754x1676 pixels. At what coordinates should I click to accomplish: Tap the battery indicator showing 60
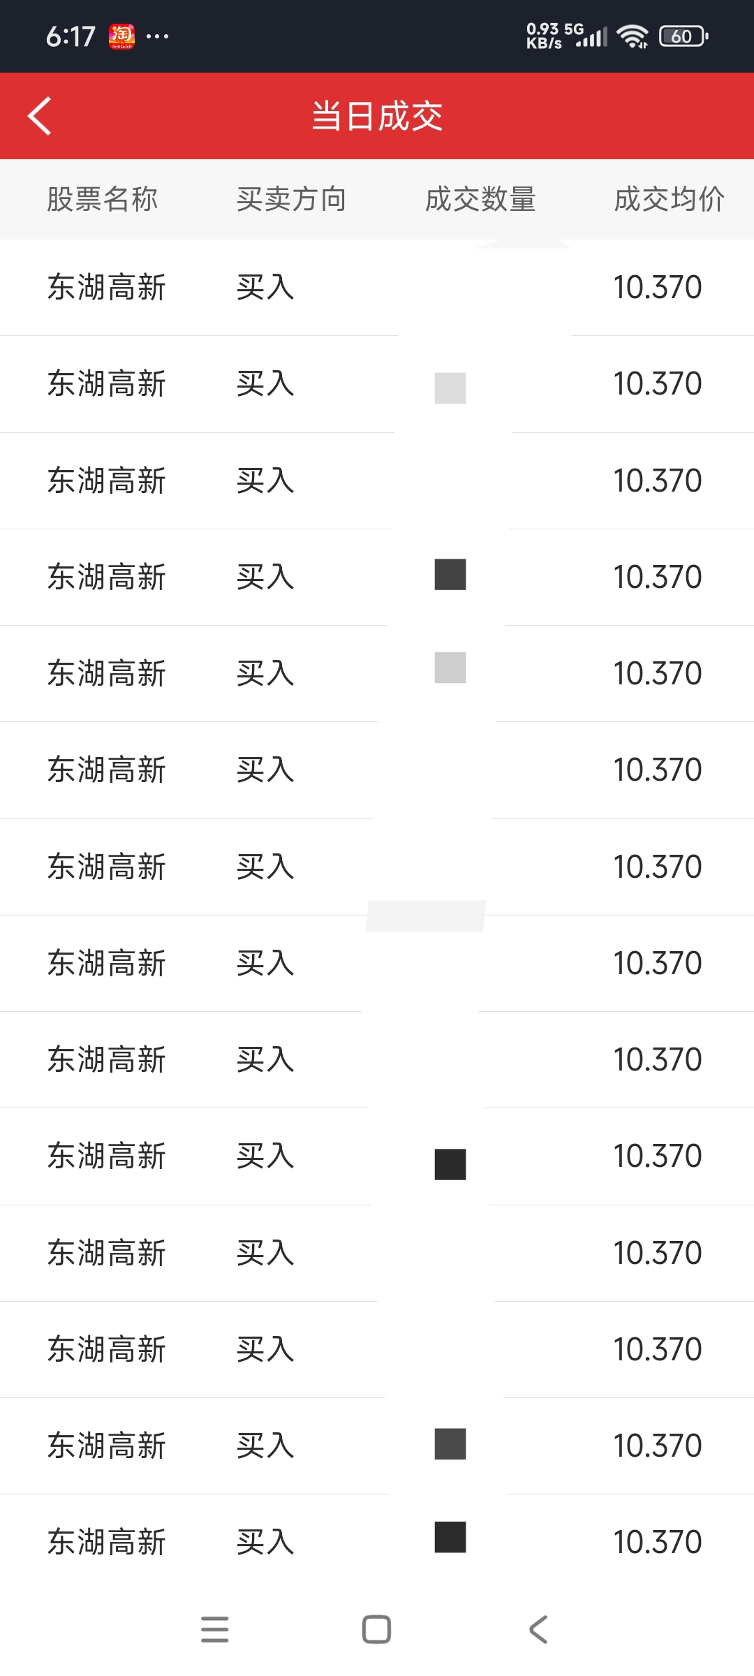point(683,36)
